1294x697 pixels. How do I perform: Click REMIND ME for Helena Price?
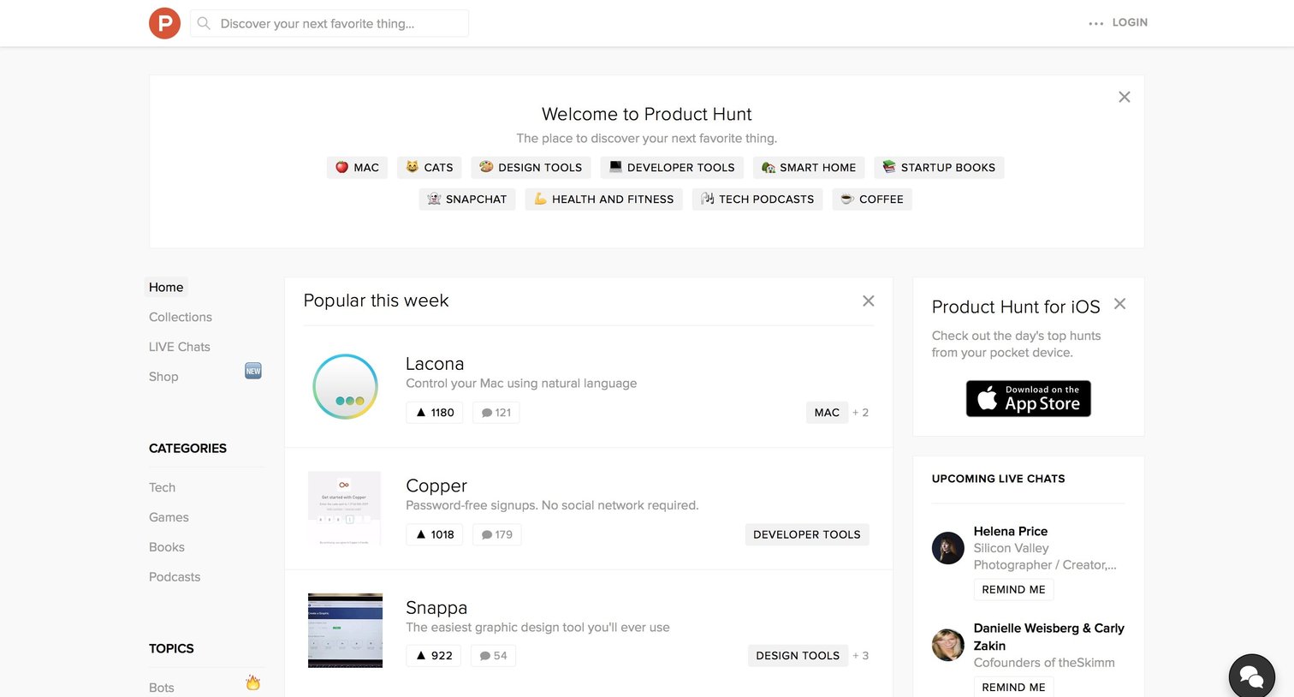[1013, 590]
